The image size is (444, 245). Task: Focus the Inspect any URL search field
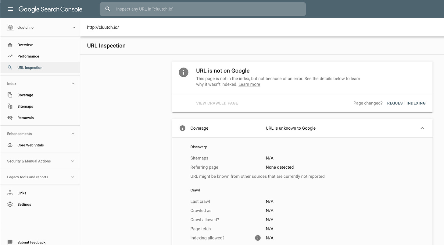pyautogui.click(x=202, y=9)
